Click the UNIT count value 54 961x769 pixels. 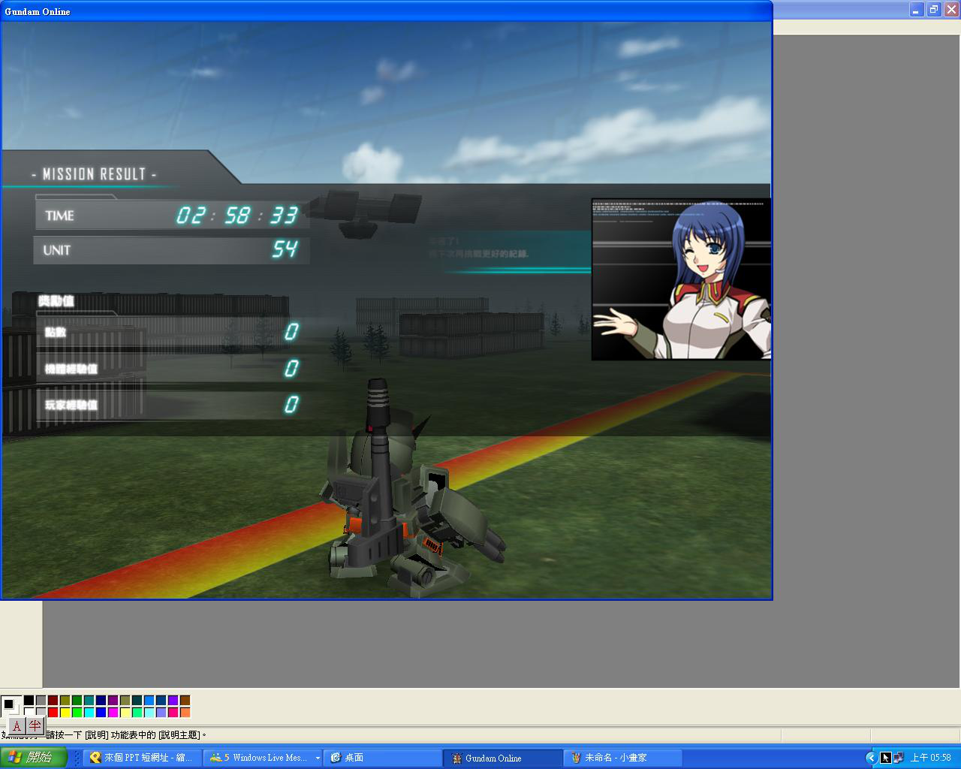(x=285, y=249)
